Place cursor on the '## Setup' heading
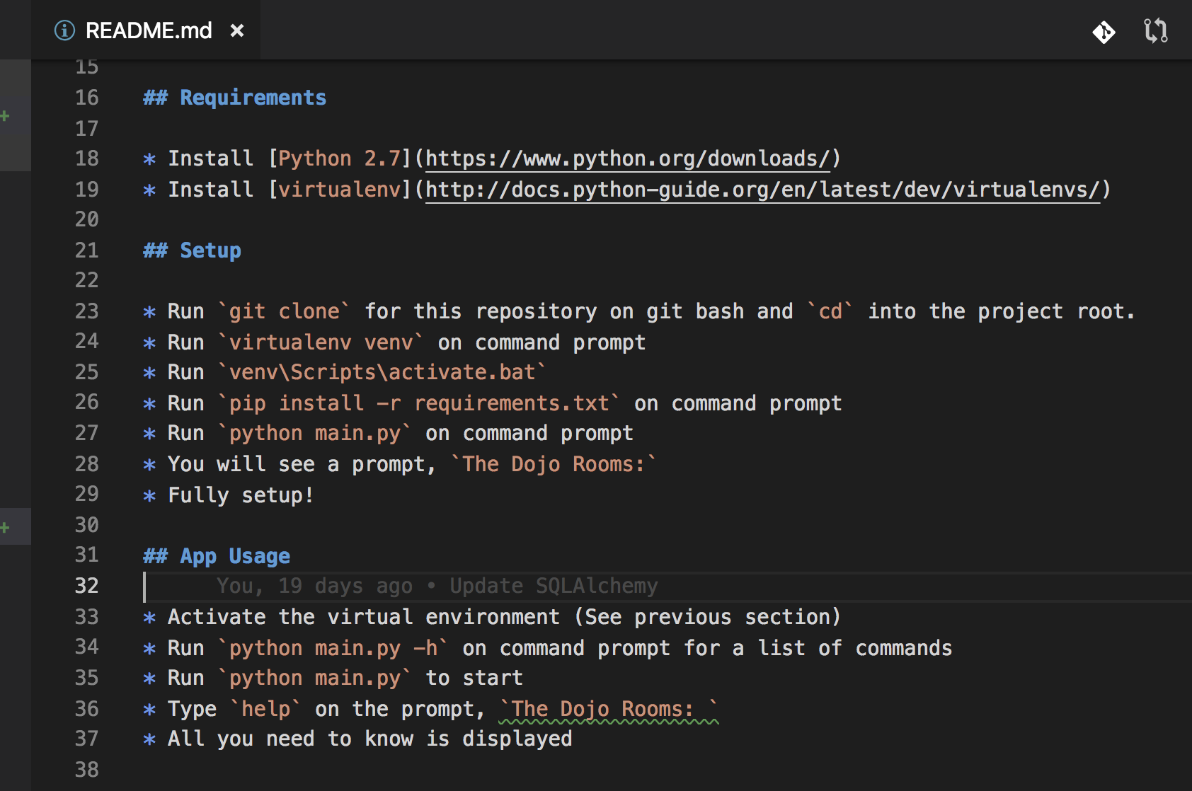The width and height of the screenshot is (1192, 791). pyautogui.click(x=191, y=250)
